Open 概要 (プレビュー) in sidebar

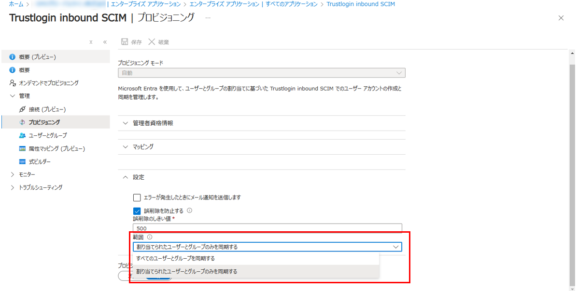[x=56, y=57]
